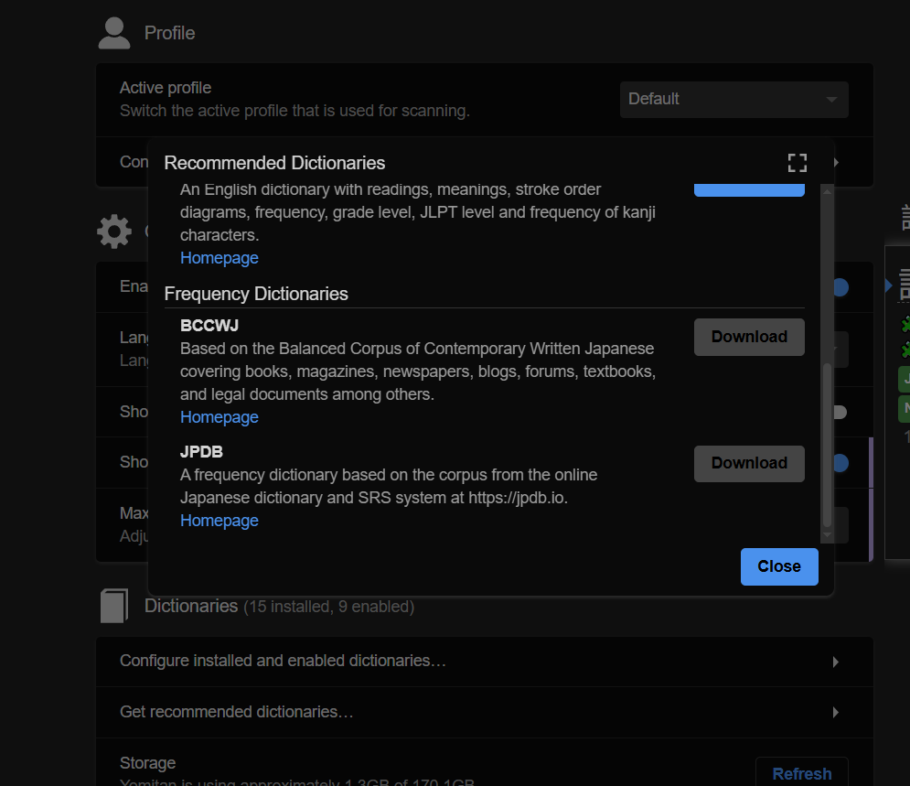
Task: Click the Refresh storage button
Action: click(801, 773)
